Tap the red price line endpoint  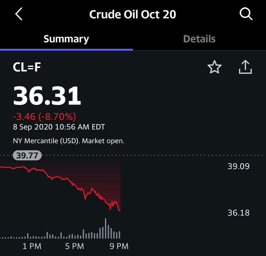pyautogui.click(x=120, y=211)
